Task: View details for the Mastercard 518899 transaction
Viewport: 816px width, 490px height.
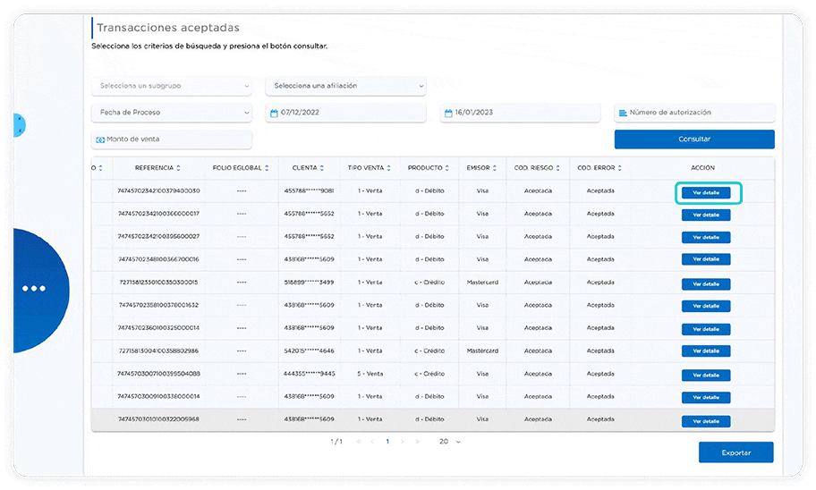Action: 706,283
